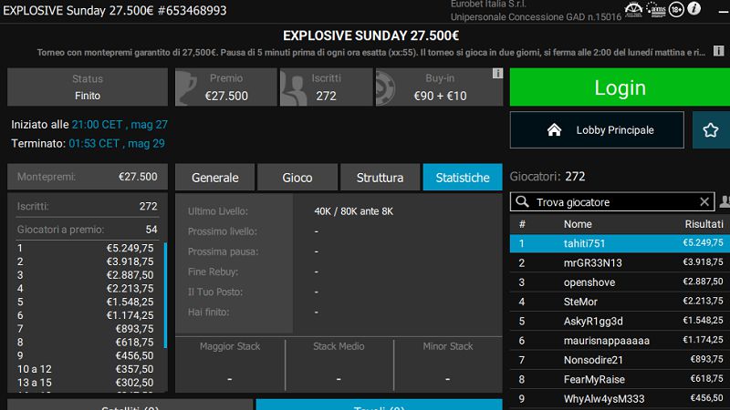Image resolution: width=730 pixels, height=410 pixels.
Task: Minimize the tournament window
Action: [724, 11]
